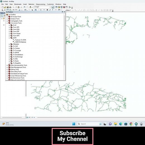Open the Add Data dropdown arrow

pyautogui.click(x=32, y=7)
